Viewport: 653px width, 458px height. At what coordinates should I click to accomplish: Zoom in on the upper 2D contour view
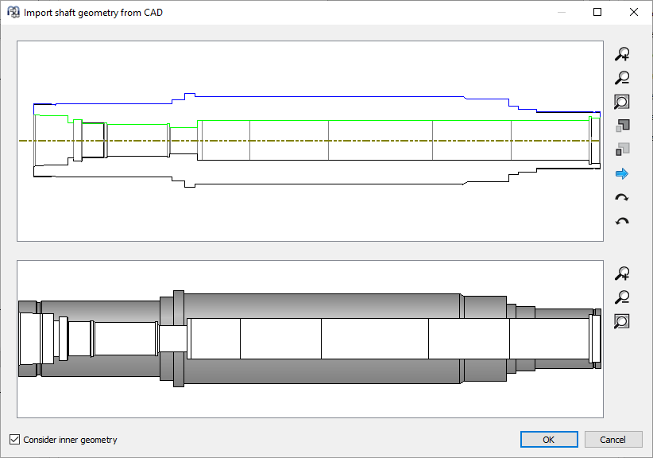622,54
